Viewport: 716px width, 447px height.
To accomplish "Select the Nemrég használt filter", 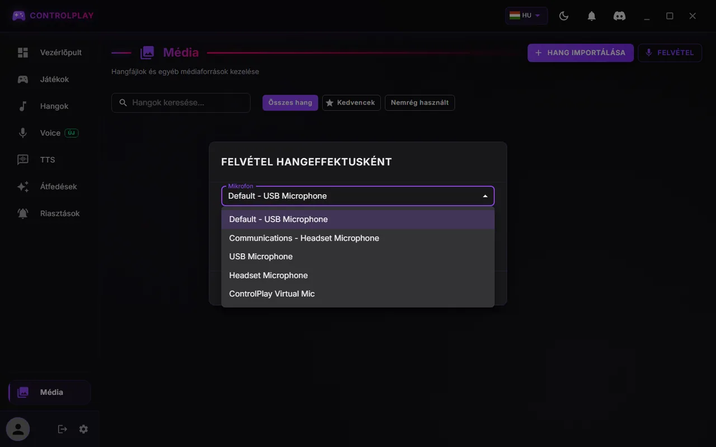I will tap(420, 103).
